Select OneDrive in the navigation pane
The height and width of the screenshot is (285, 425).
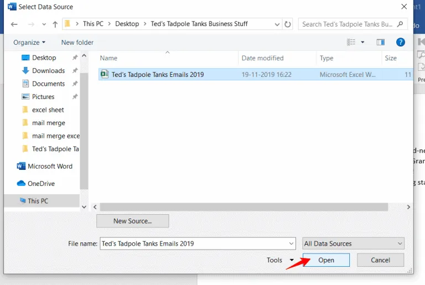(41, 184)
